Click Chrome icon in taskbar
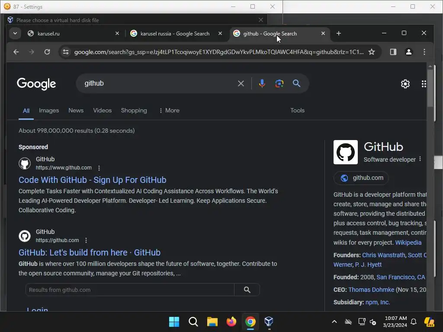This screenshot has height=332, width=443. coord(250,322)
